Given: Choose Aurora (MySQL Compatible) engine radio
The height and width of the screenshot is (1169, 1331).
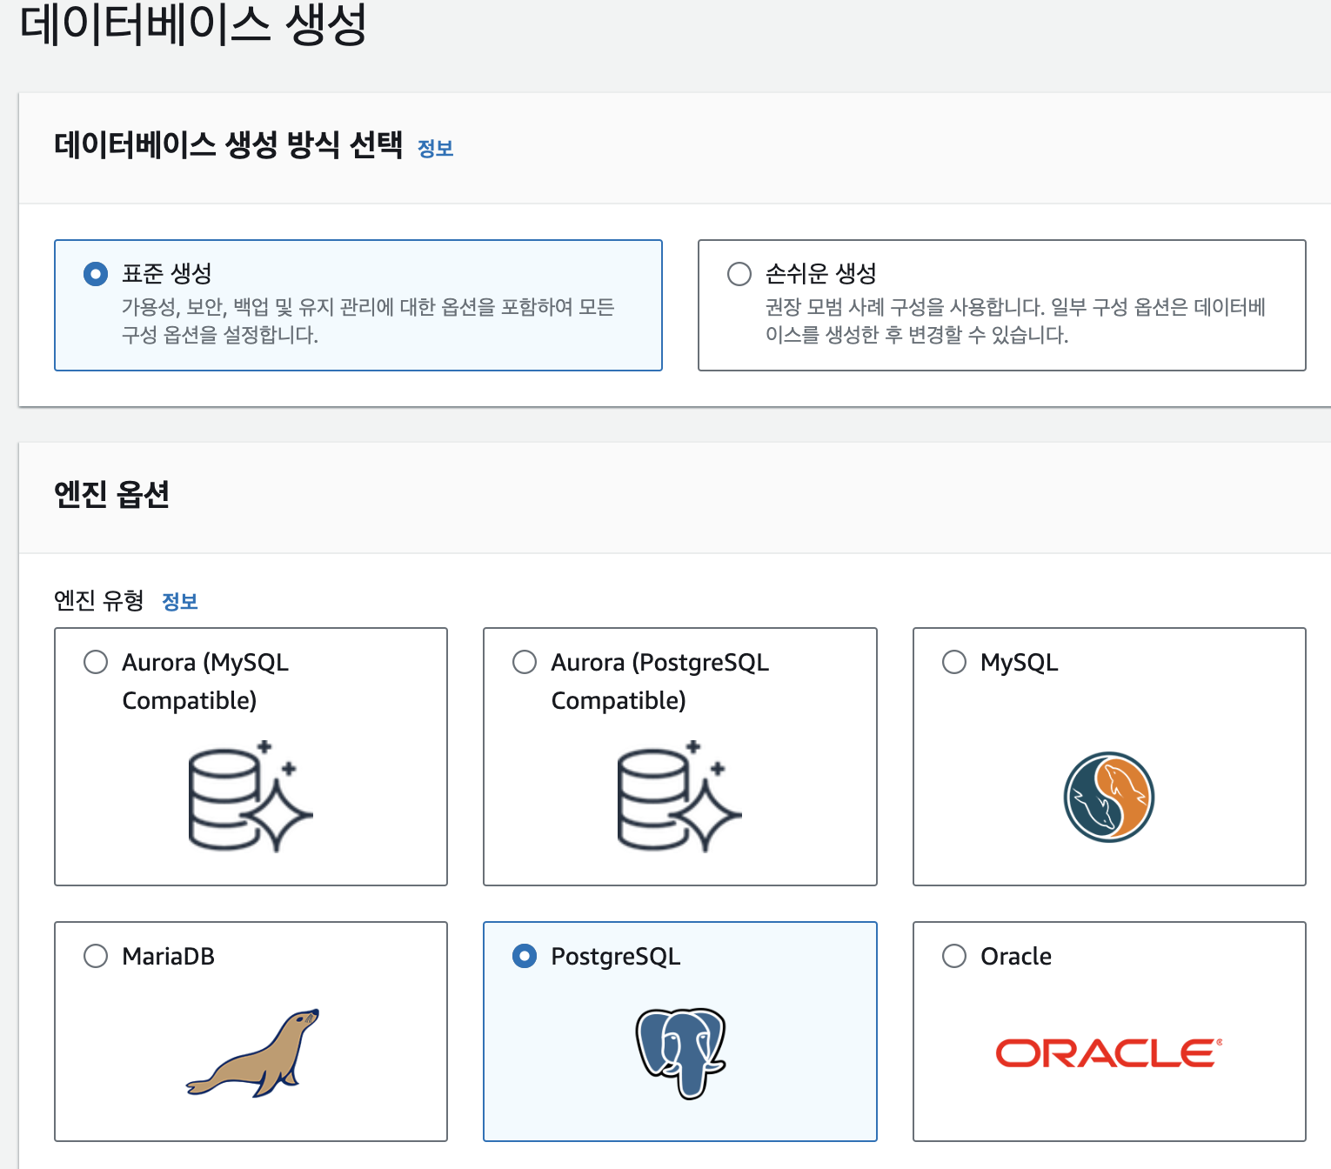Looking at the screenshot, I should coord(96,662).
